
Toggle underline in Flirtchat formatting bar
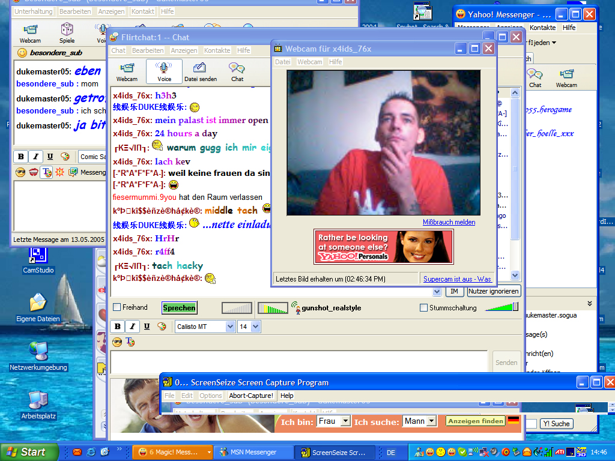tap(147, 327)
